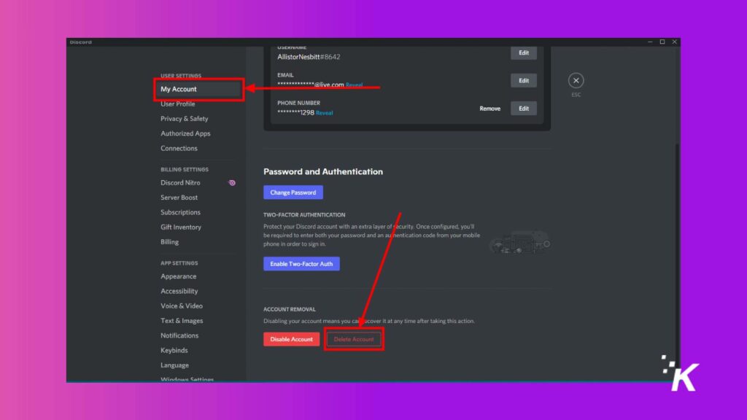Reveal the hidden phone number
Viewport: 747px width, 420px height.
point(325,113)
